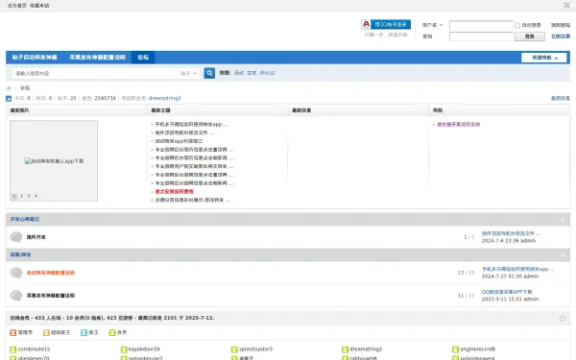Click the second hot search keyword link

pyautogui.click(x=252, y=73)
